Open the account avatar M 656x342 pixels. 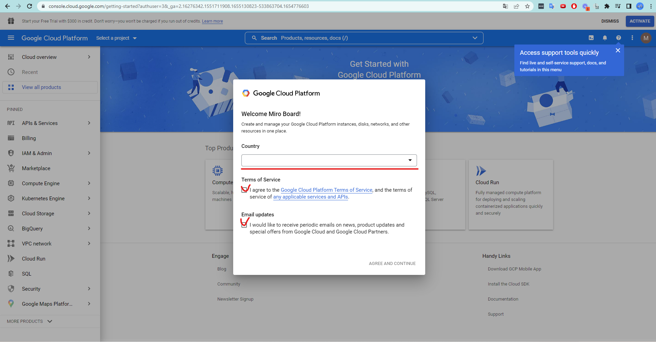646,38
